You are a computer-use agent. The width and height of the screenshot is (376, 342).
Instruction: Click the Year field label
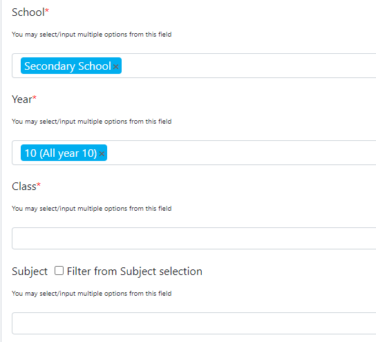[22, 99]
